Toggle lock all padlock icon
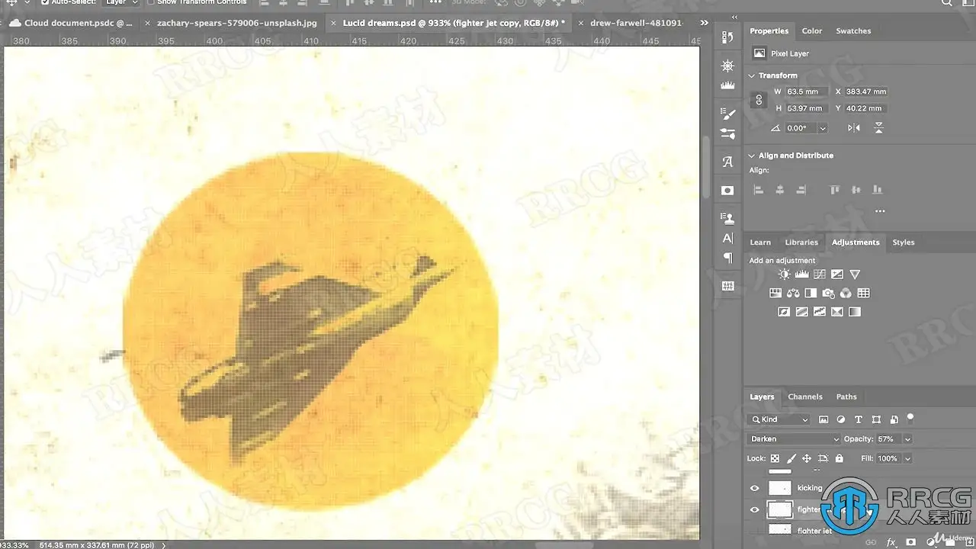The width and height of the screenshot is (976, 549). pos(840,458)
